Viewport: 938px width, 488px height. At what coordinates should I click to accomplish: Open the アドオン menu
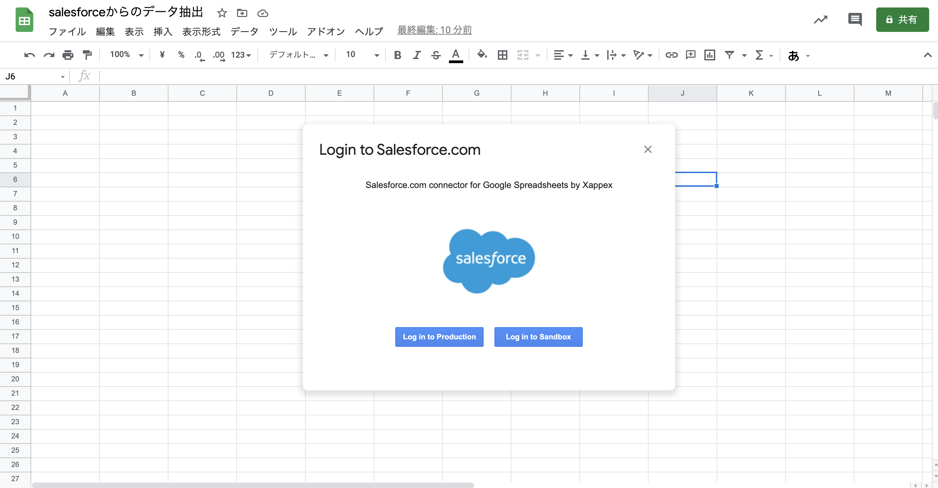[326, 32]
